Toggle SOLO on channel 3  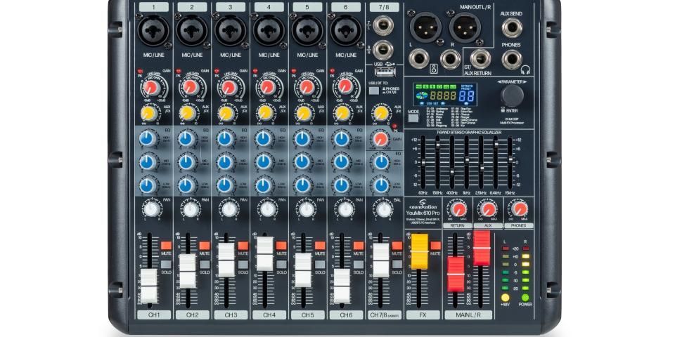click(x=242, y=265)
